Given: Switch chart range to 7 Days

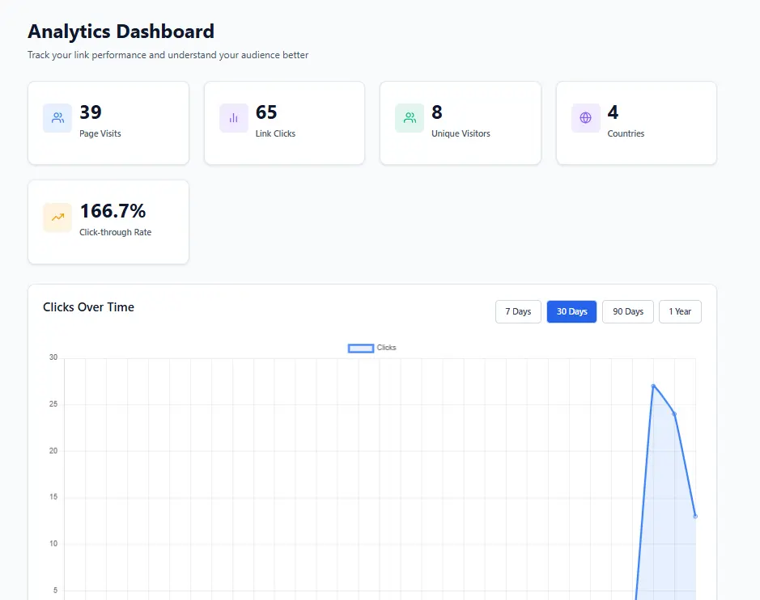Looking at the screenshot, I should (x=518, y=311).
